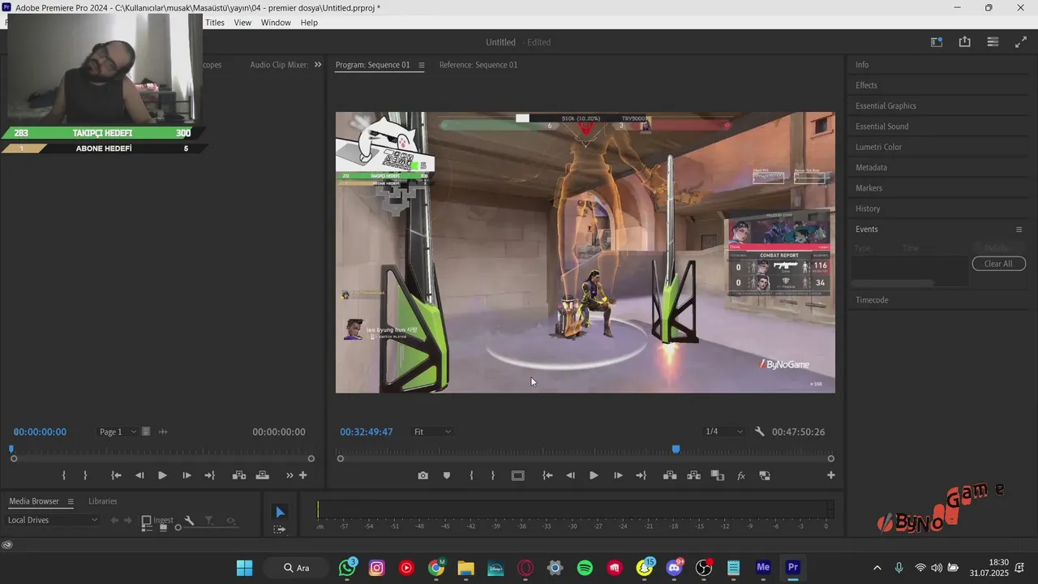
Task: Open the Essential Graphics panel
Action: point(886,106)
